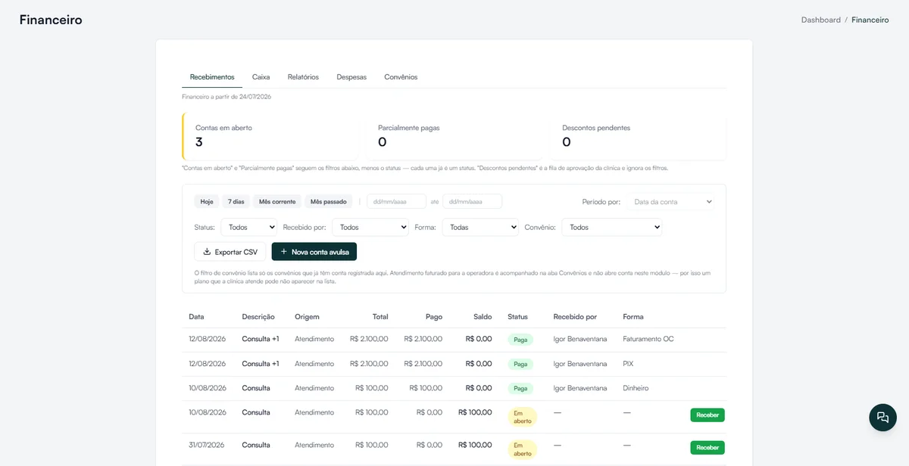Go to Dashboard breadcrumb link
The width and height of the screenshot is (909, 466).
point(820,20)
